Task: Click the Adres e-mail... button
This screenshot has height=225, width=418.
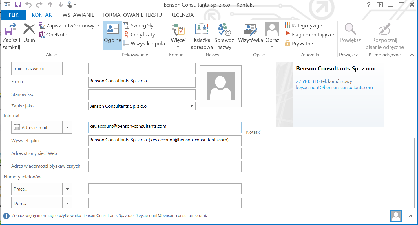Action: tap(37, 127)
